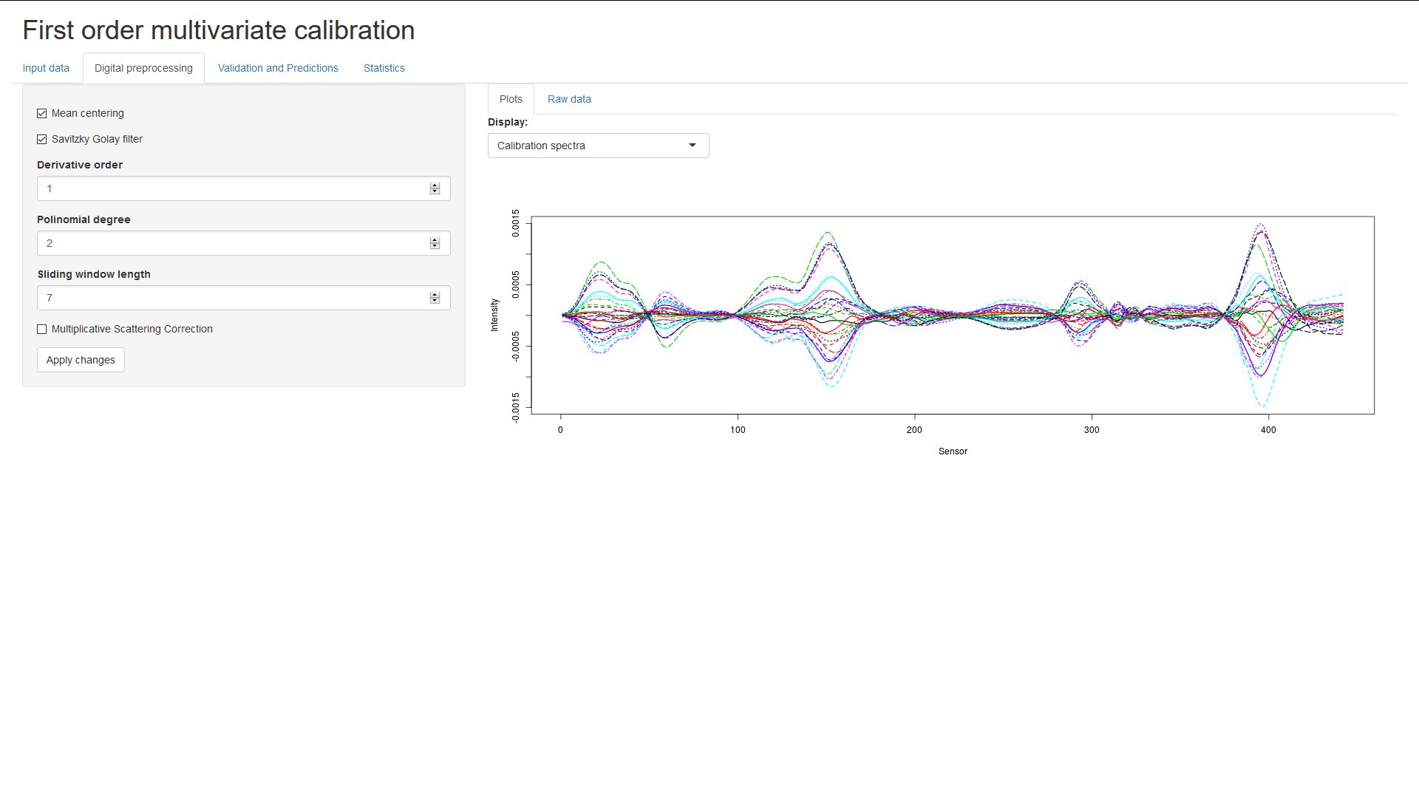Disable the Savitzky Golay filter checkbox
This screenshot has height=798, width=1419.
point(42,140)
